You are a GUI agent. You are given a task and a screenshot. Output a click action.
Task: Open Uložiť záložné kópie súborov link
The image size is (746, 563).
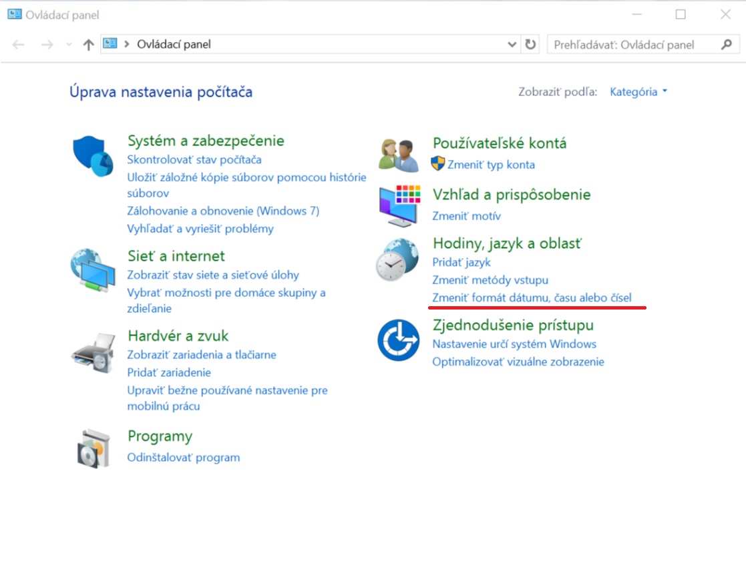pos(246,185)
